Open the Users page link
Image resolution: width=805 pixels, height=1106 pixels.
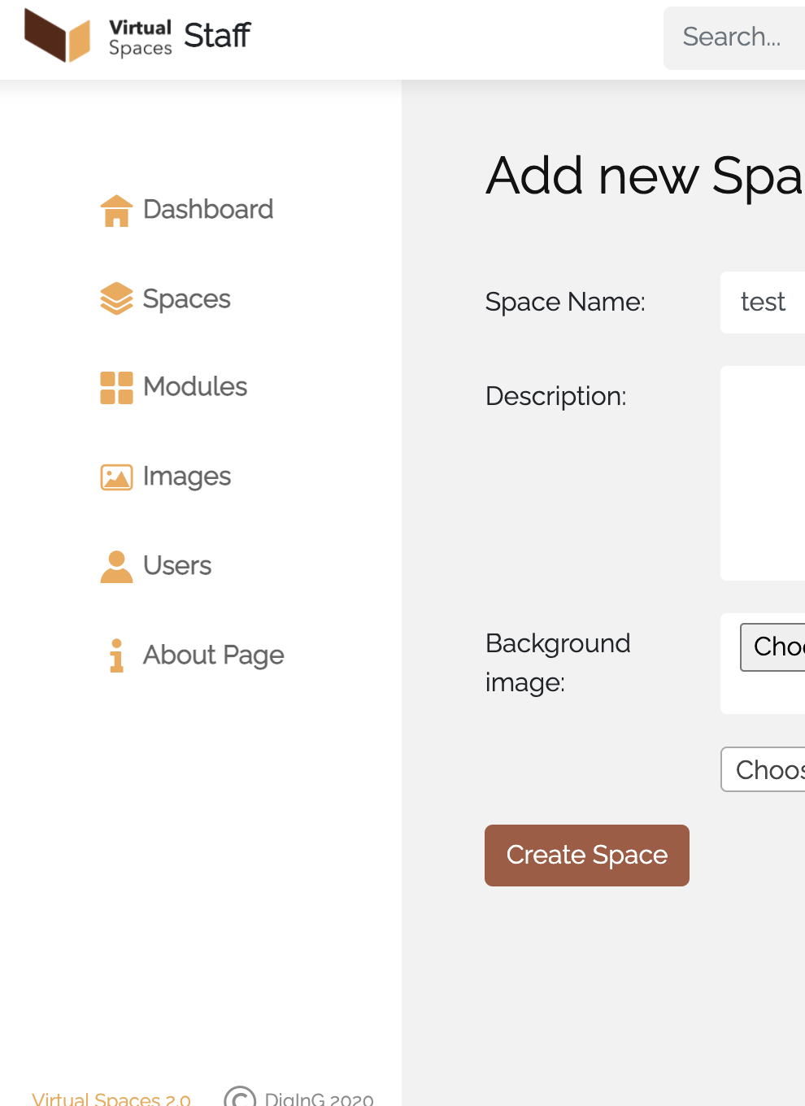pyautogui.click(x=177, y=566)
